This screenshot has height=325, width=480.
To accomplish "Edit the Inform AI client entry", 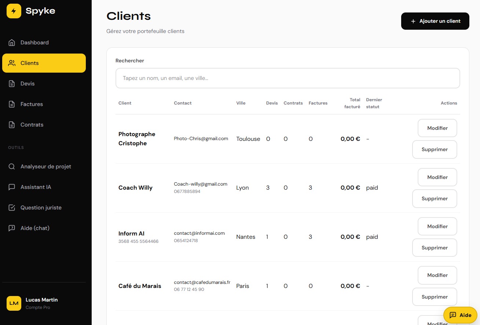I will pos(437,226).
